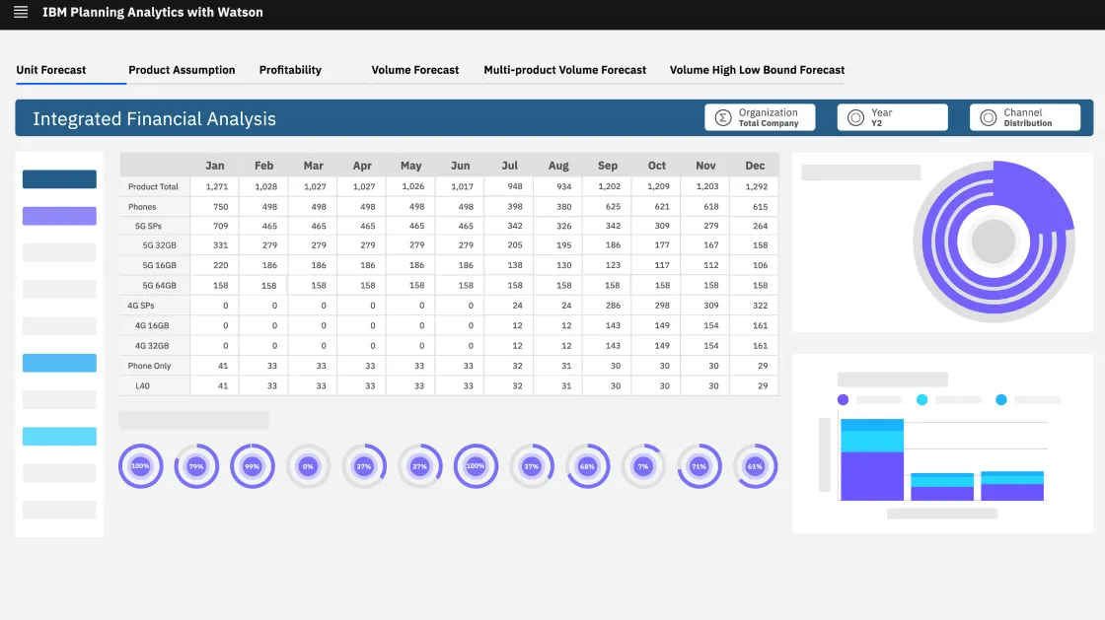Screen dimensions: 1105x620
Task: Click the light cyan sidebar block
Action: (x=59, y=437)
